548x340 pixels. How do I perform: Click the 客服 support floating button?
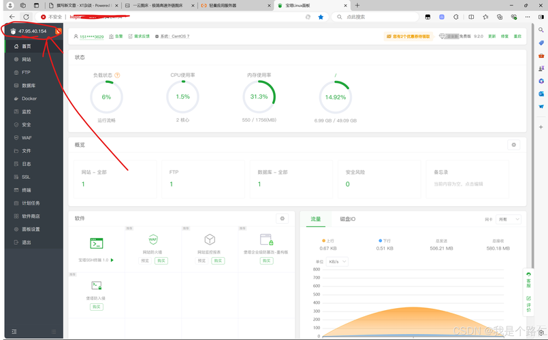click(x=528, y=280)
